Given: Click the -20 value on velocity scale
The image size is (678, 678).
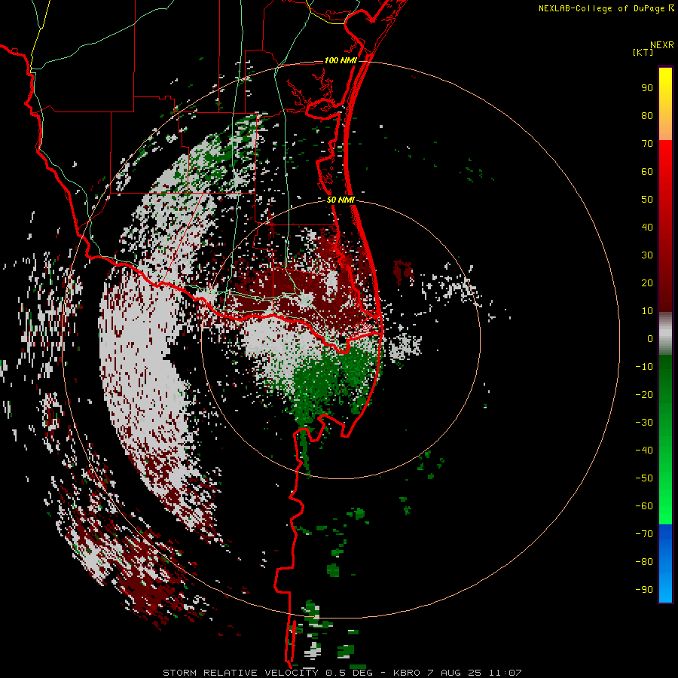Looking at the screenshot, I should (644, 394).
